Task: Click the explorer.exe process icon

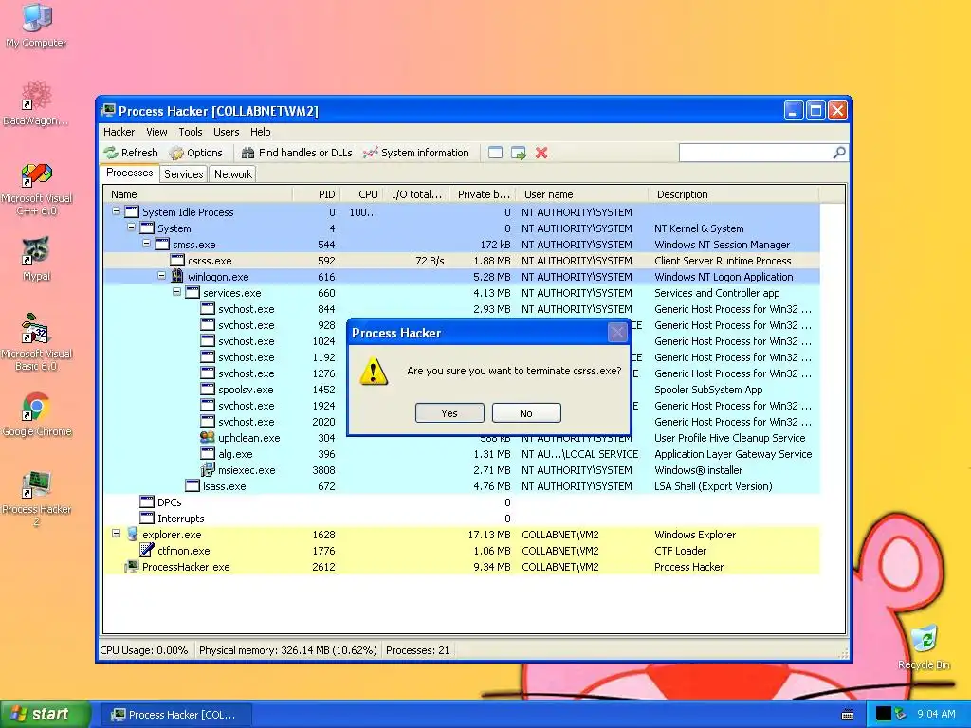Action: (x=132, y=534)
